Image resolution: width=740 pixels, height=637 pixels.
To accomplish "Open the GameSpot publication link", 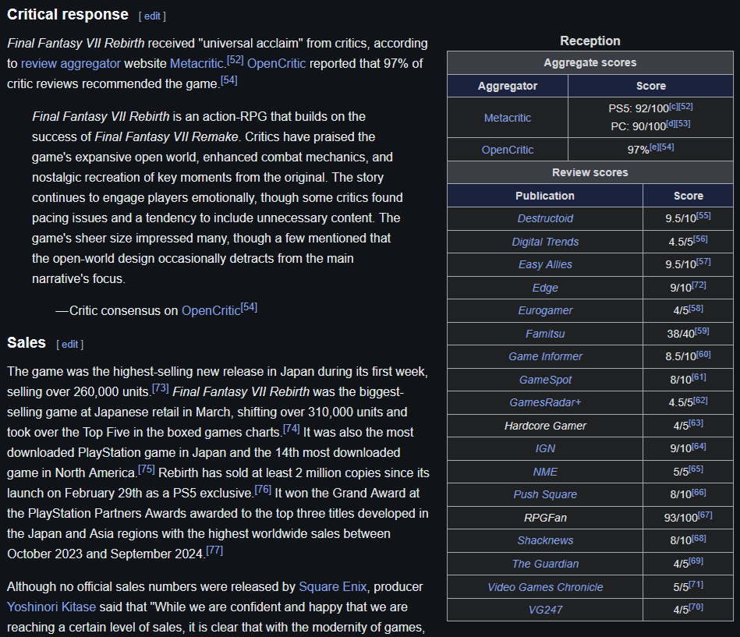I will coord(545,380).
